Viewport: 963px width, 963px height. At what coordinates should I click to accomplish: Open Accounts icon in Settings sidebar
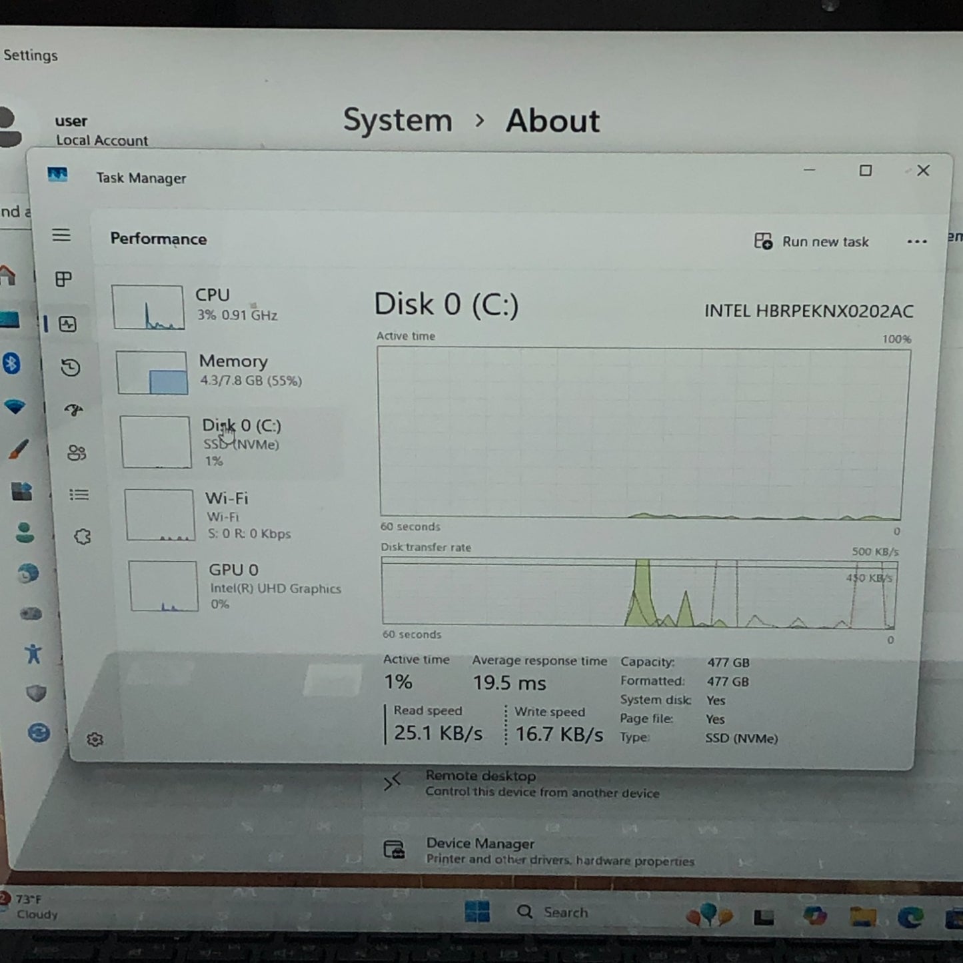[x=25, y=532]
